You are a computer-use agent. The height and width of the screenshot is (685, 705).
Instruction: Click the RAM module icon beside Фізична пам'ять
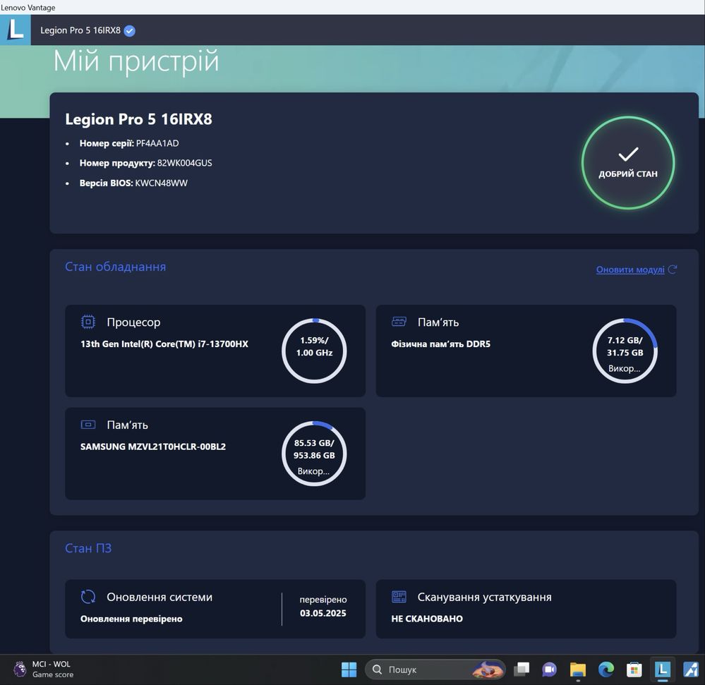tap(399, 322)
